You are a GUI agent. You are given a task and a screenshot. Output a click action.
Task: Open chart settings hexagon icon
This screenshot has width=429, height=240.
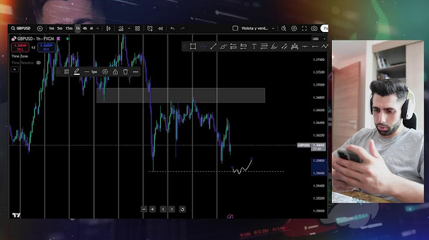pyautogui.click(x=294, y=29)
